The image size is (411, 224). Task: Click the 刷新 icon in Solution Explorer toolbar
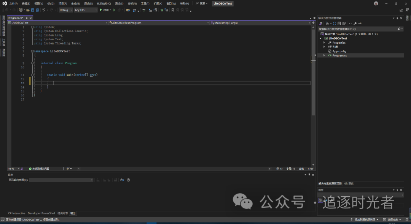(335, 24)
